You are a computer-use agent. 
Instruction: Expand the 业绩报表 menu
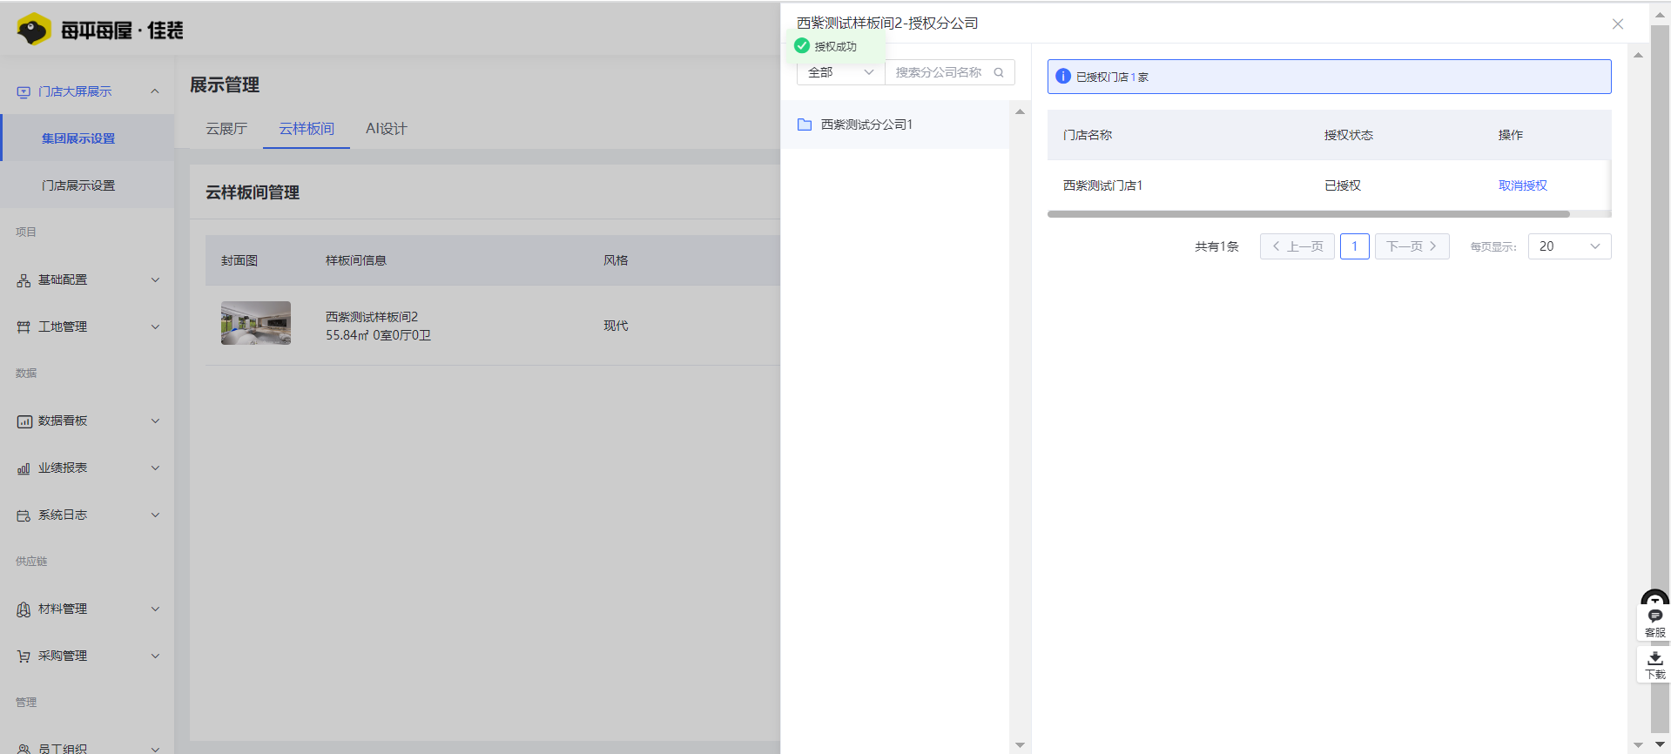click(x=155, y=468)
